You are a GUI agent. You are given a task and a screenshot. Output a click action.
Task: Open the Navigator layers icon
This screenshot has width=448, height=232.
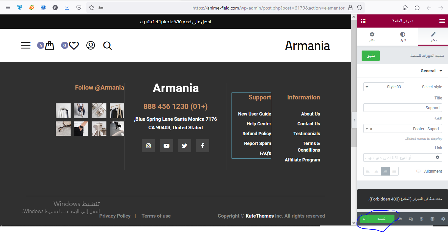point(432,219)
